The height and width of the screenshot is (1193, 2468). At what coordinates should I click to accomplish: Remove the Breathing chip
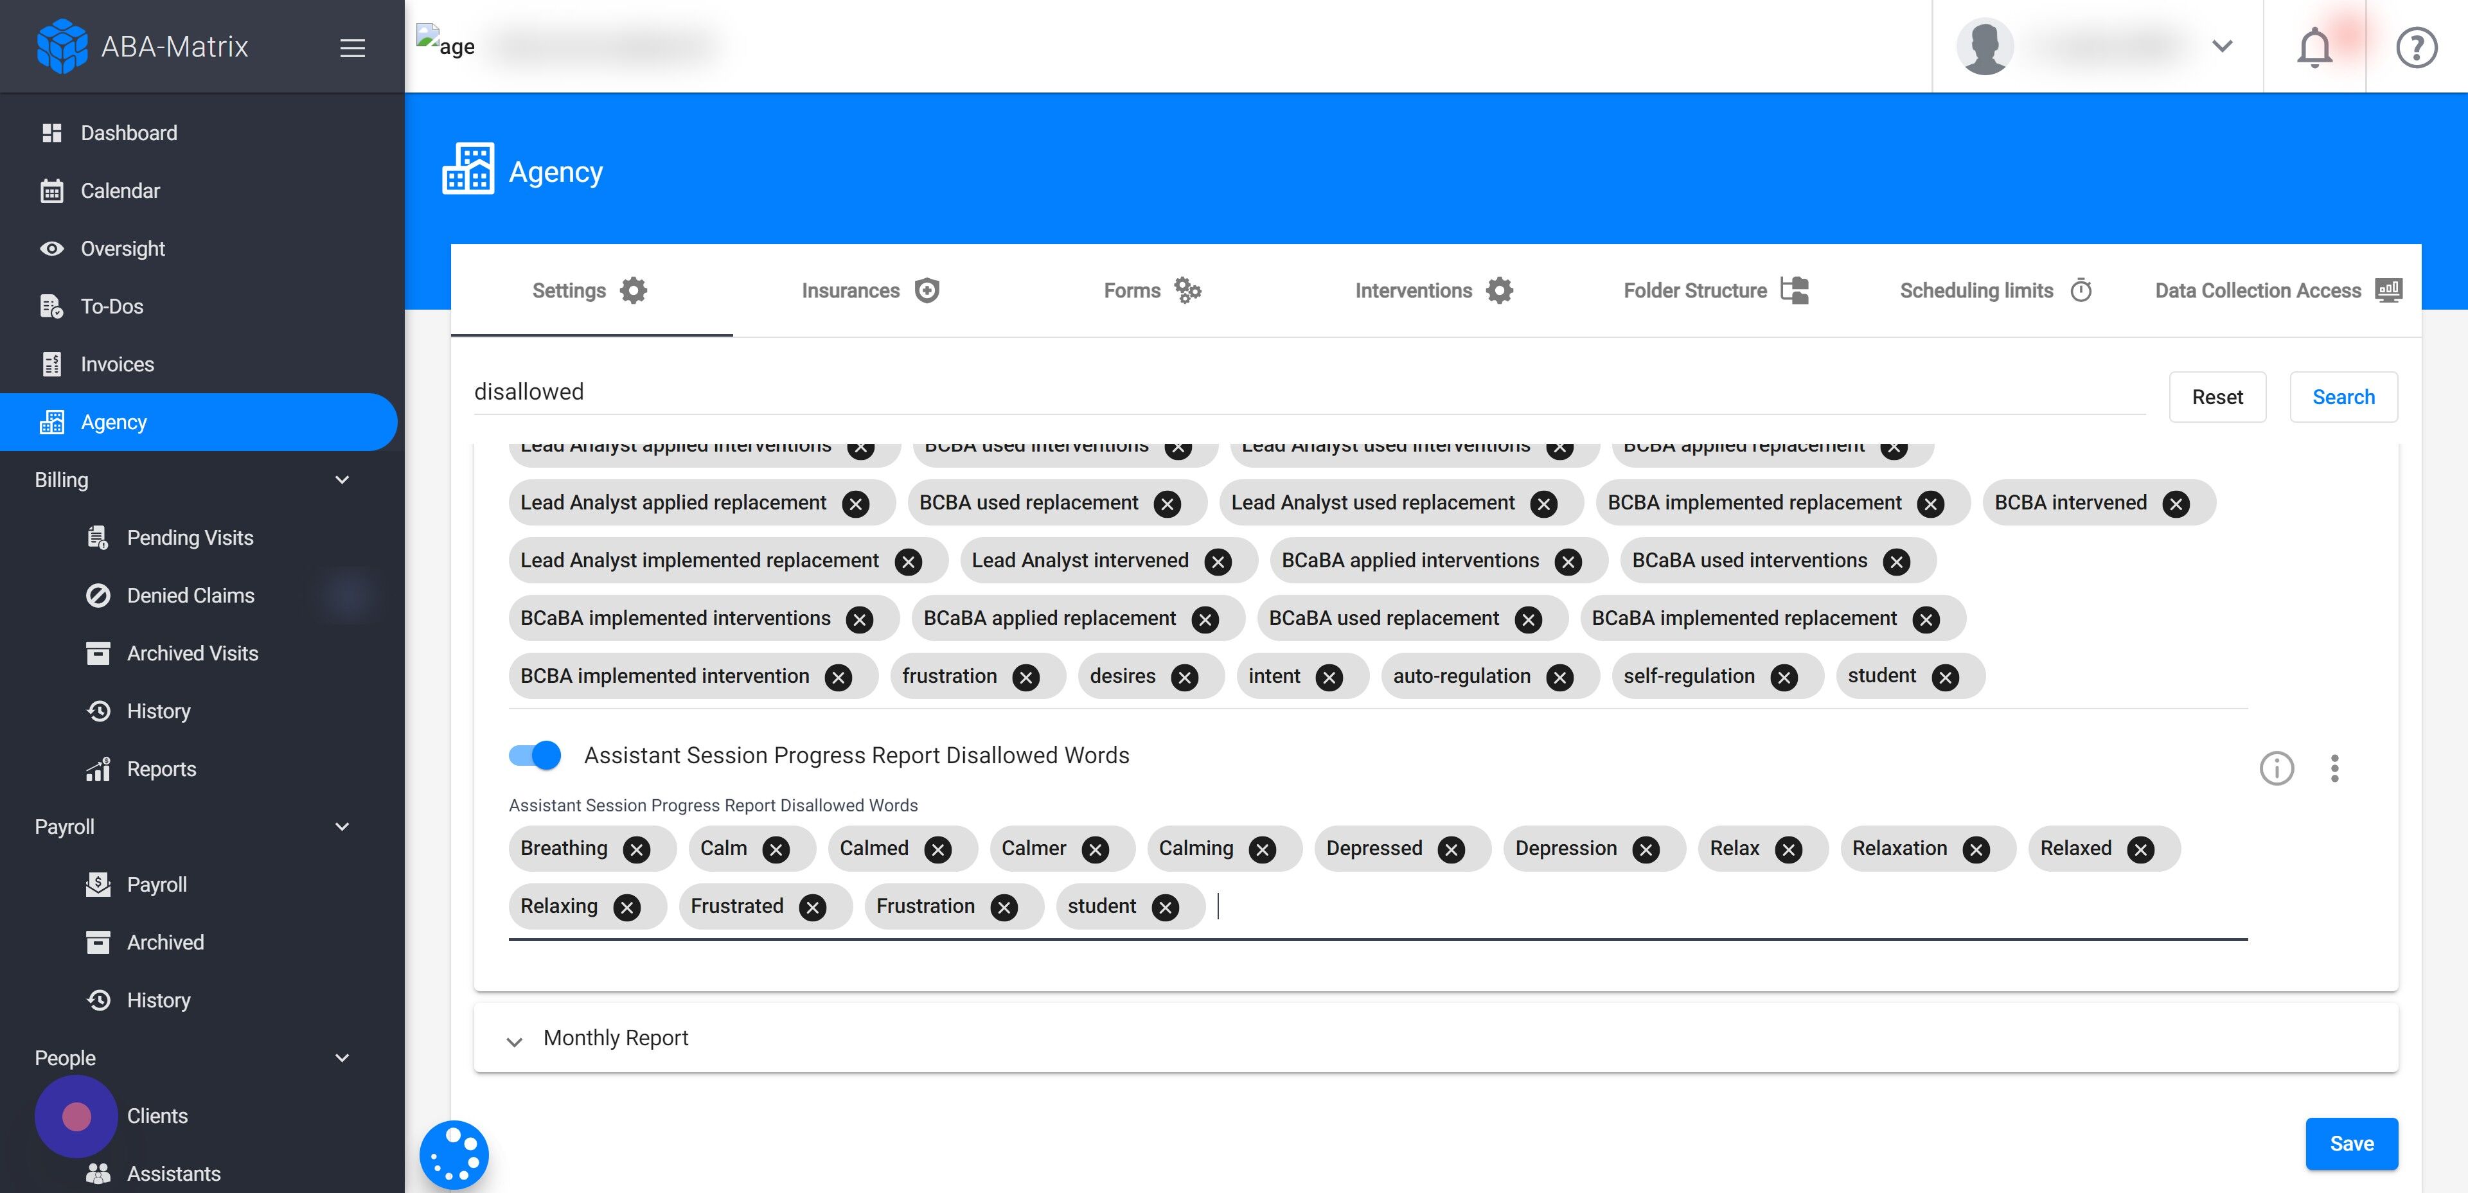[636, 849]
